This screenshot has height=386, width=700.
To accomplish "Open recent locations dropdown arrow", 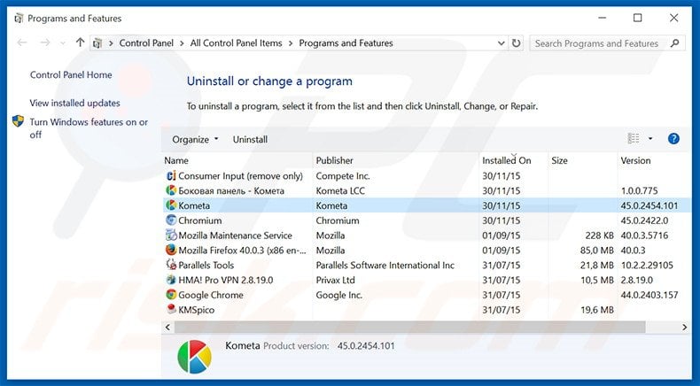I will point(63,43).
